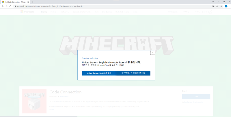Focus the browser address bar
This screenshot has width=231, height=117.
pos(112,6)
